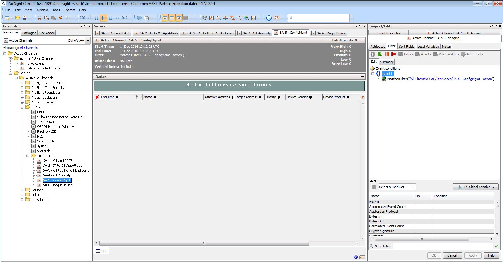Open the System menu
Image resolution: width=503 pixels, height=262 pixels.
[69, 10]
